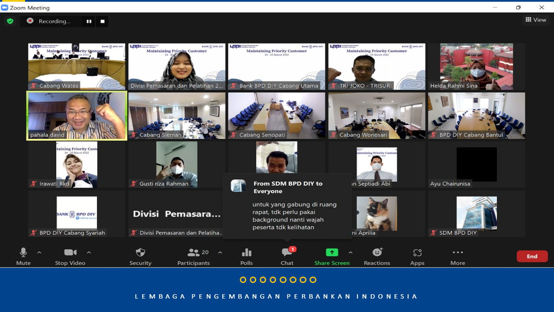Open the Polls button
The height and width of the screenshot is (312, 554).
click(x=246, y=257)
